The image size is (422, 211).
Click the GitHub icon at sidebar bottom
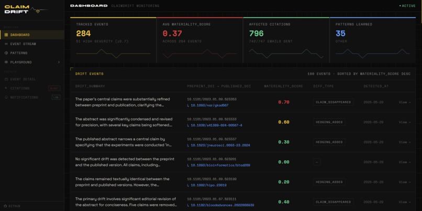click(5, 206)
